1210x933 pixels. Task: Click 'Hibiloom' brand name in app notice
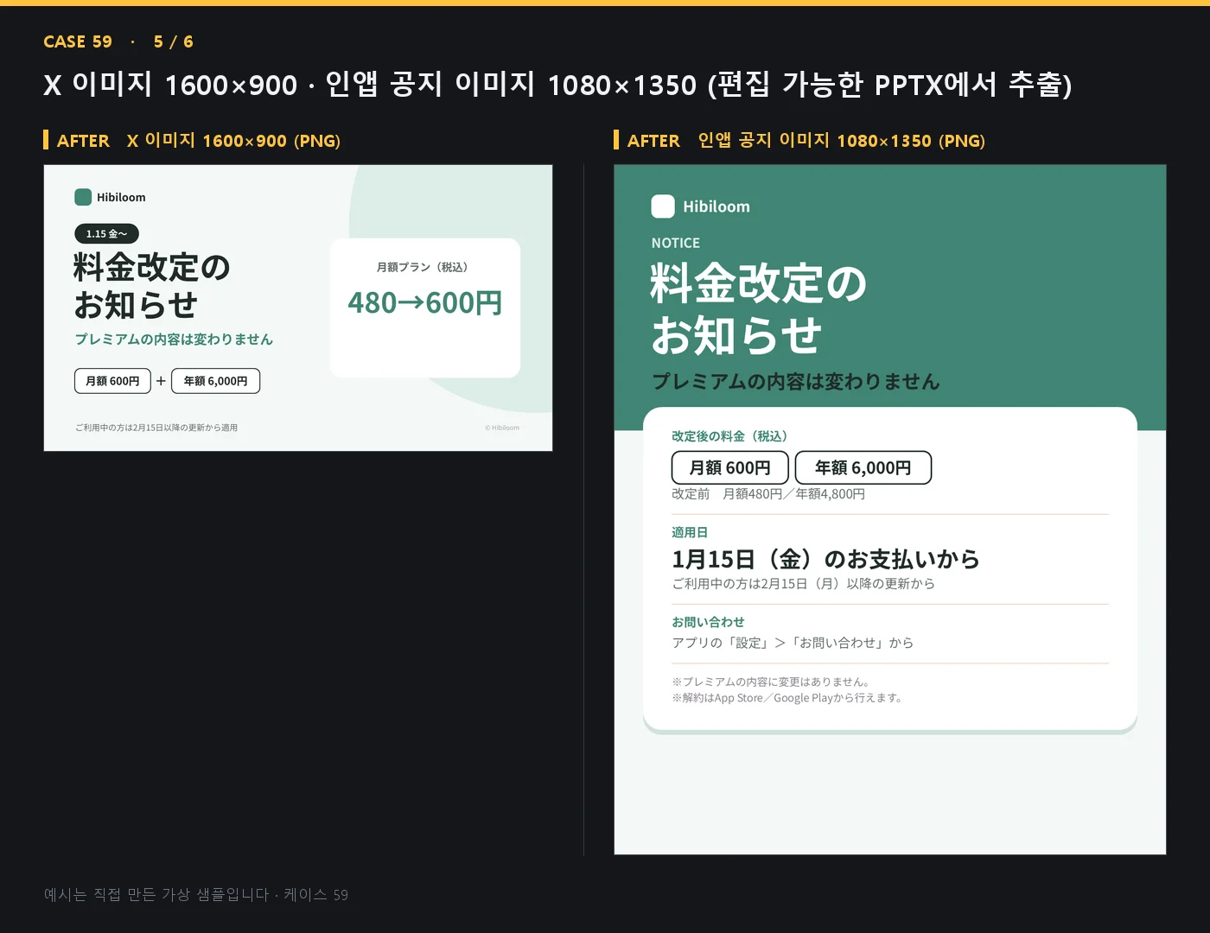point(716,206)
